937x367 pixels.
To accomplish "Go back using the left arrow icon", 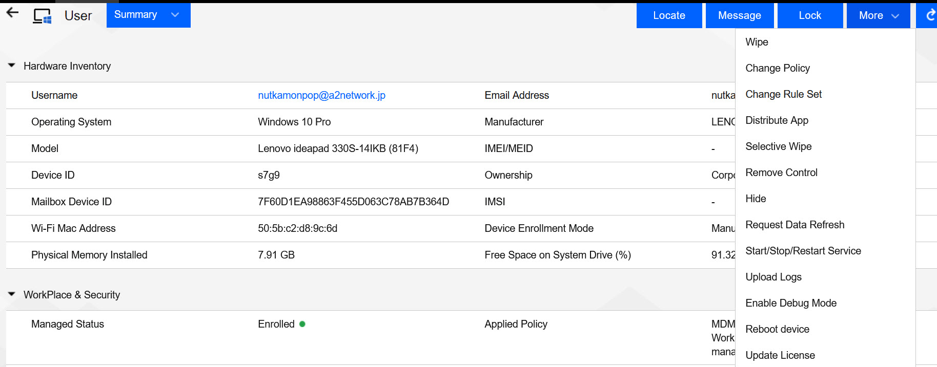I will pyautogui.click(x=12, y=13).
